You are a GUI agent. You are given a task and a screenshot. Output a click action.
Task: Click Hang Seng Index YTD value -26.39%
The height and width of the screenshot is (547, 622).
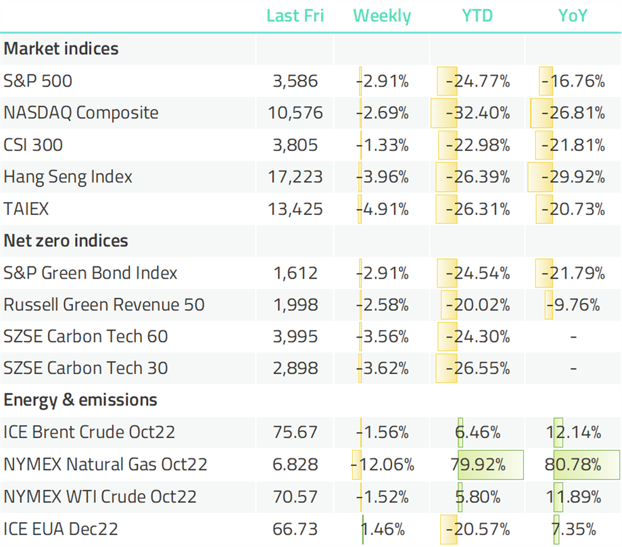click(477, 177)
